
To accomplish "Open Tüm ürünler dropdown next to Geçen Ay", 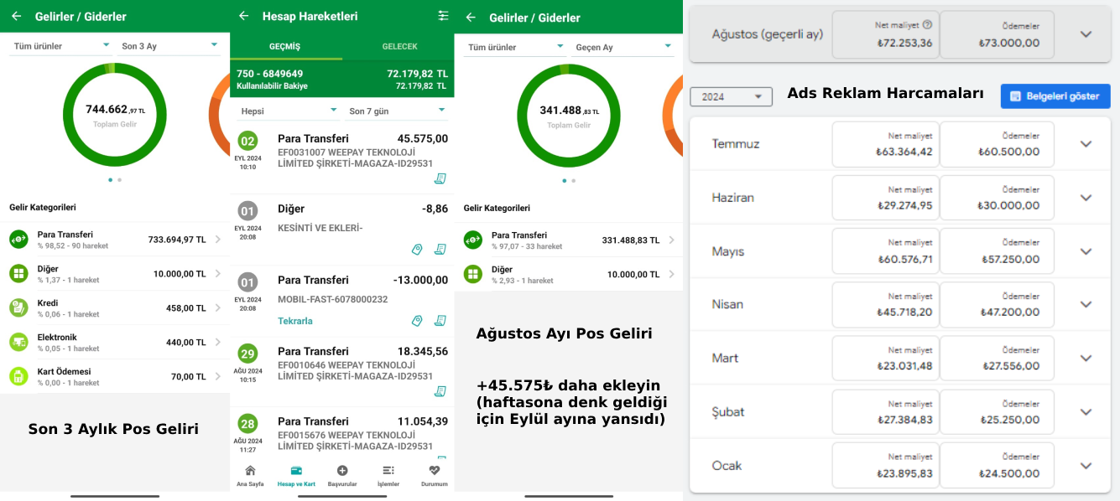I will [x=515, y=47].
